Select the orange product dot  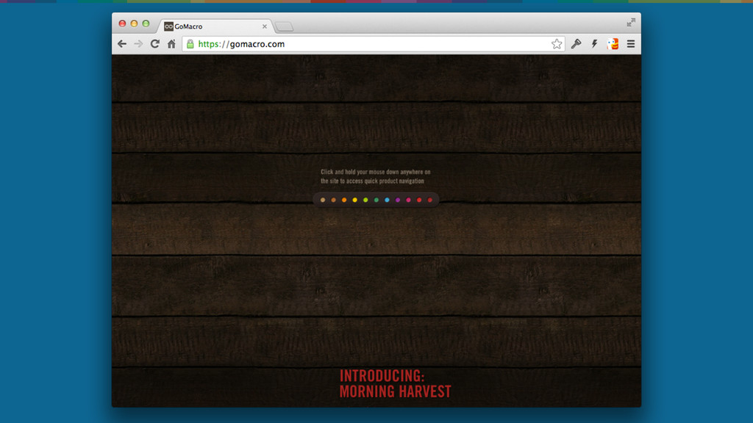click(x=344, y=200)
